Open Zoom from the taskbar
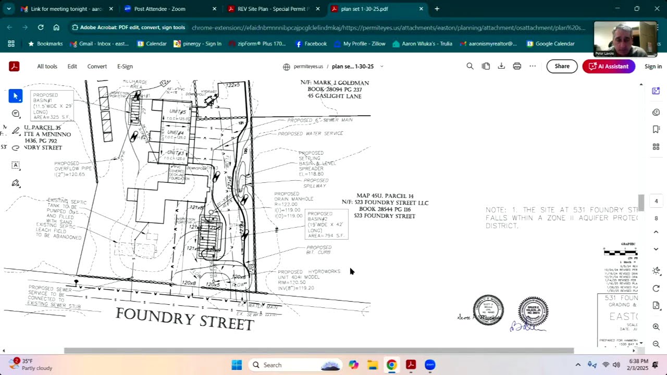The width and height of the screenshot is (667, 375). pyautogui.click(x=430, y=365)
